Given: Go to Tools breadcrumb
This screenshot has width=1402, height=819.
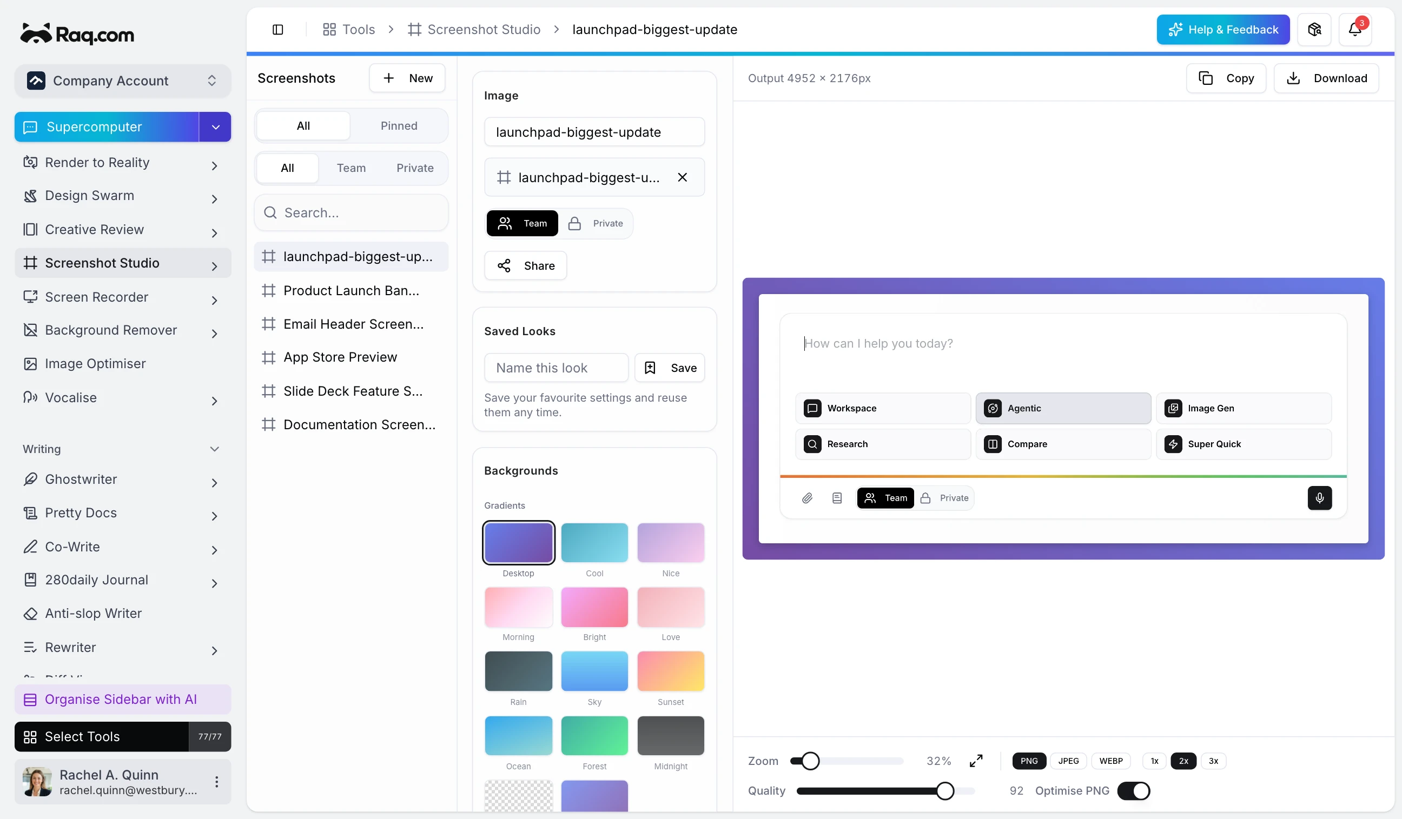Looking at the screenshot, I should coord(349,30).
